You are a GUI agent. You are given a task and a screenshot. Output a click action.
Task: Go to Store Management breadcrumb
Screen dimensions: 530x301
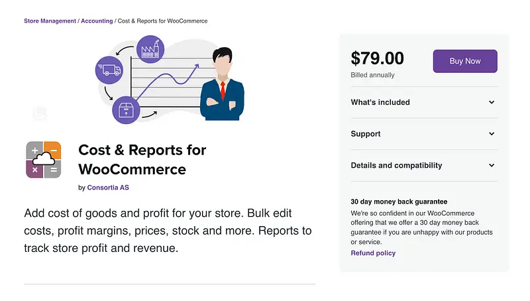click(50, 21)
